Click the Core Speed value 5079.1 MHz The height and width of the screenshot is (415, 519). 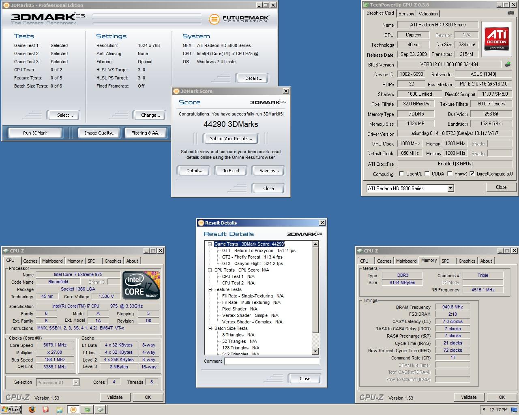pos(55,345)
